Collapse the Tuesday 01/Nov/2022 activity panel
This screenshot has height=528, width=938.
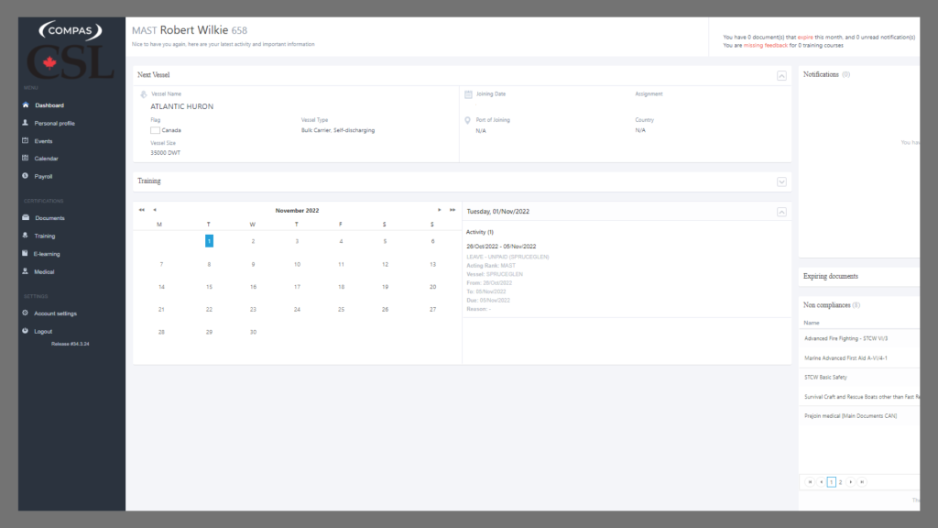click(782, 212)
